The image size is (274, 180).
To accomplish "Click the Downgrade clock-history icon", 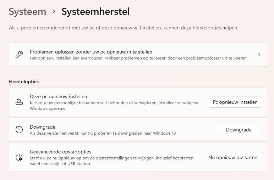I will click(19, 130).
